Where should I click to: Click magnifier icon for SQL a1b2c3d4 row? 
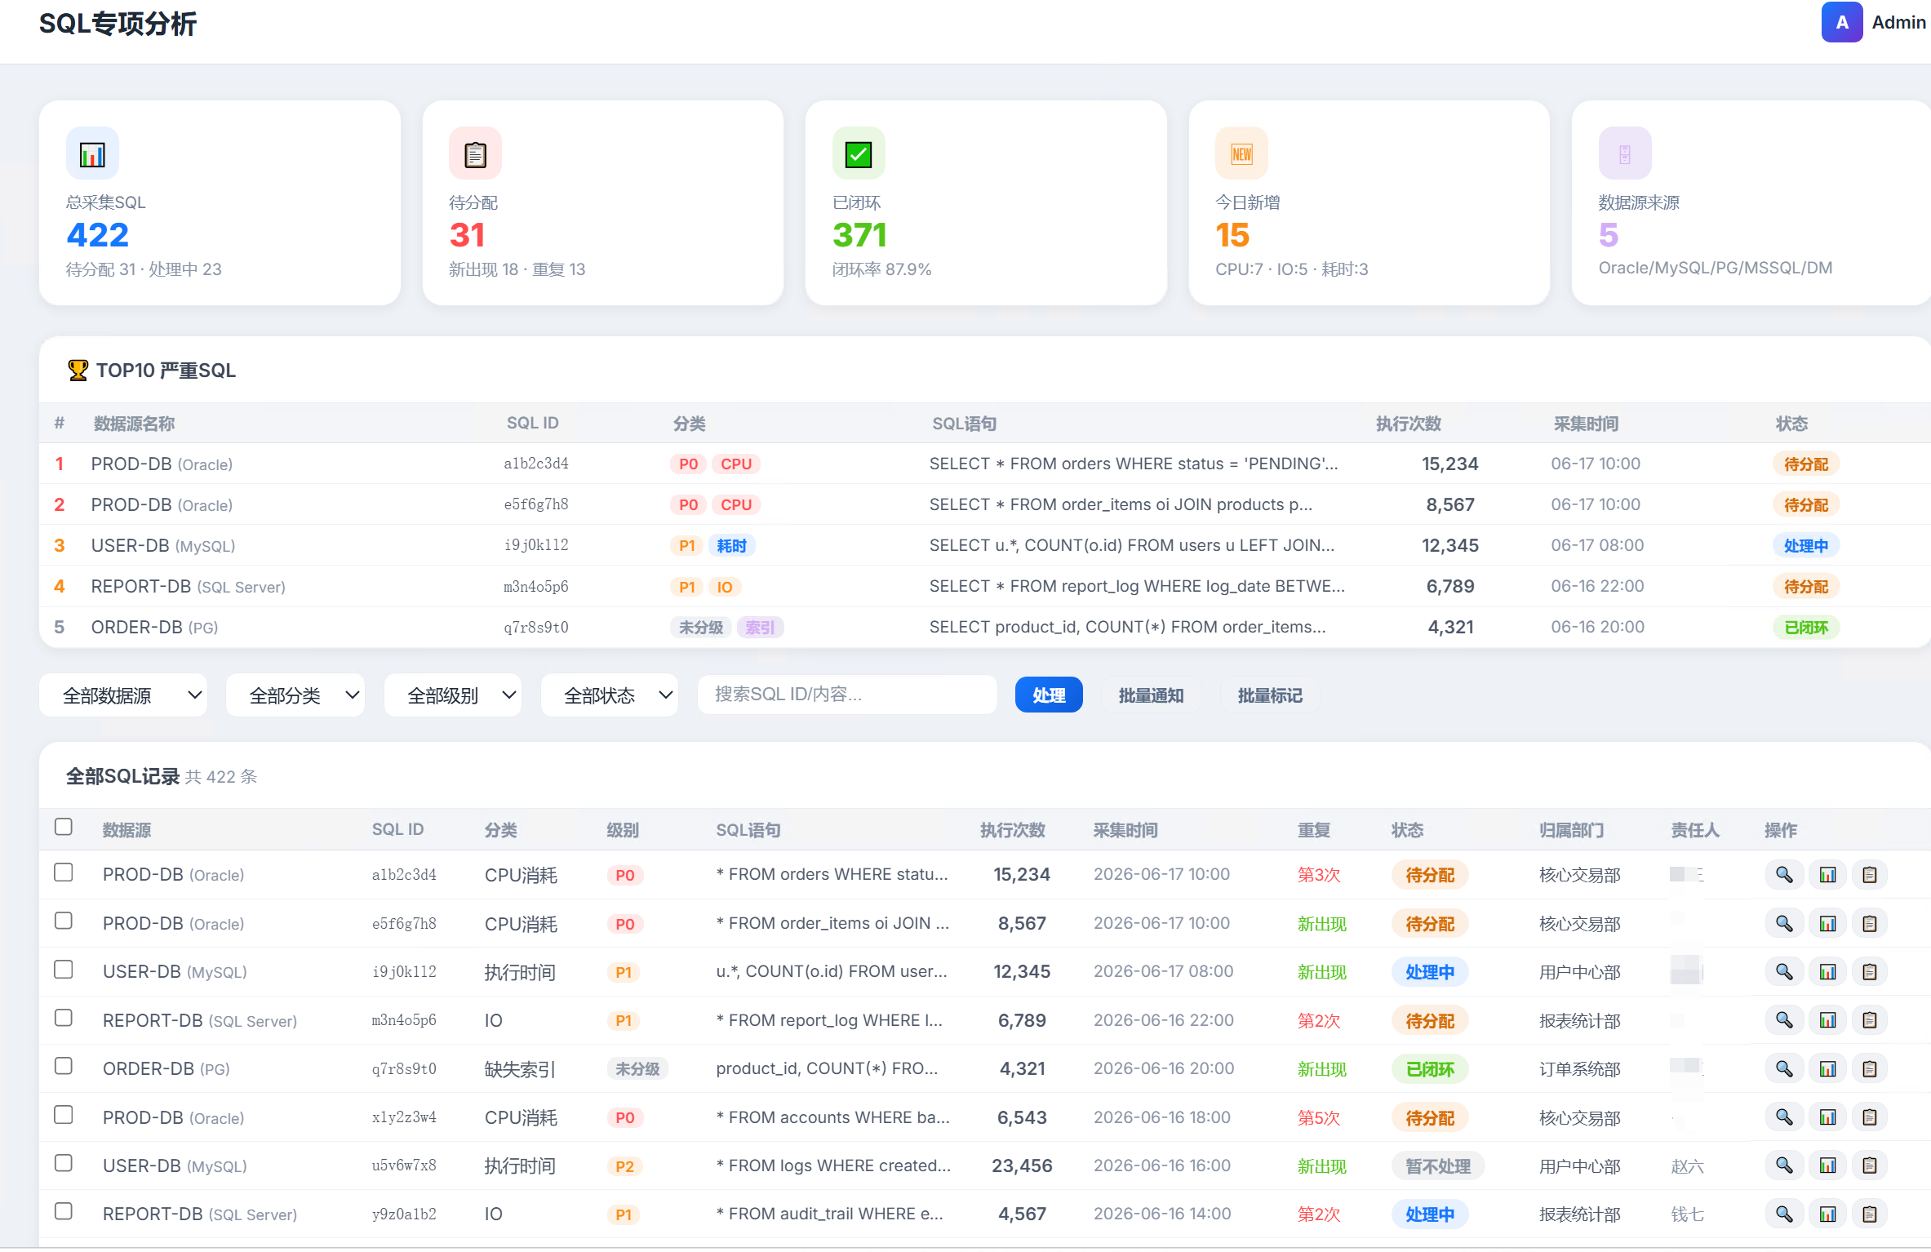[x=1784, y=875]
